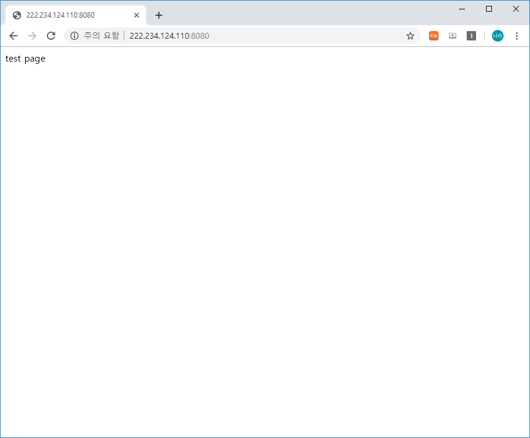The image size is (530, 438).
Task: Close the 222.234.124.110:8080 tab
Action: 137,15
